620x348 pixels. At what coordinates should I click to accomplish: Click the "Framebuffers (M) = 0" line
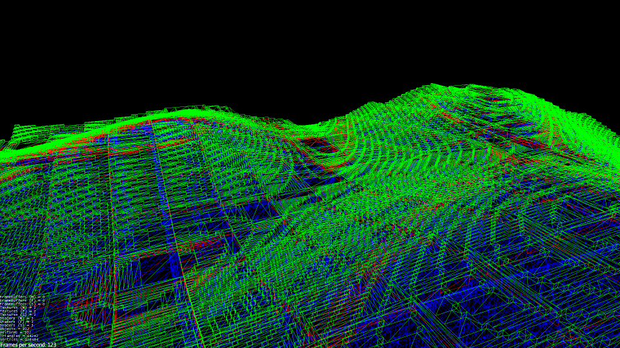click(22, 296)
